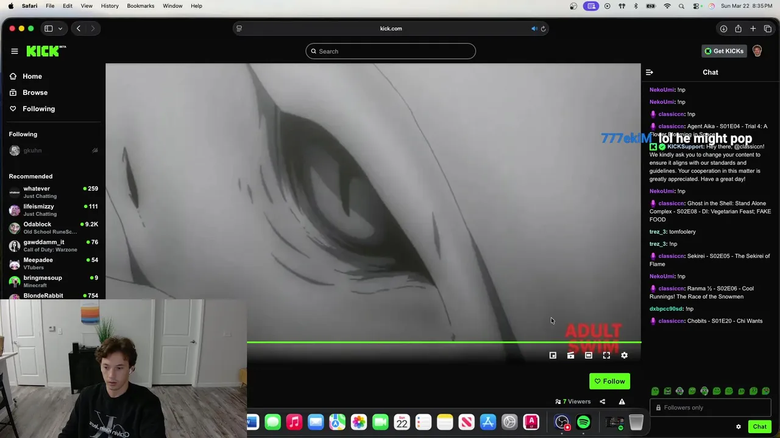Show Safari tab overview
This screenshot has height=438, width=780.
click(768, 29)
